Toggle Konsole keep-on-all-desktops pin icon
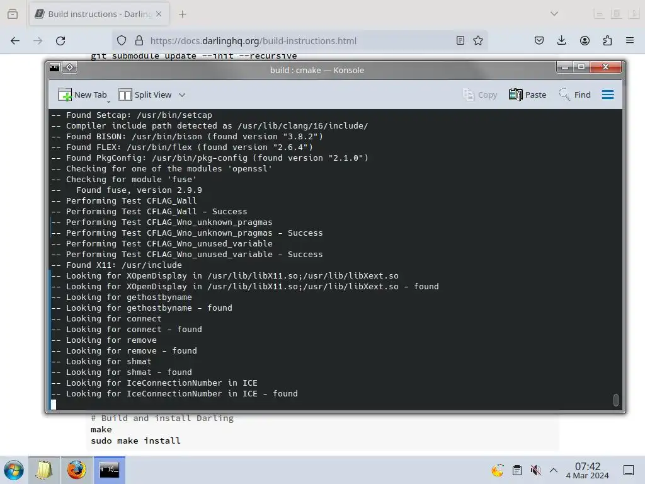 coord(69,67)
